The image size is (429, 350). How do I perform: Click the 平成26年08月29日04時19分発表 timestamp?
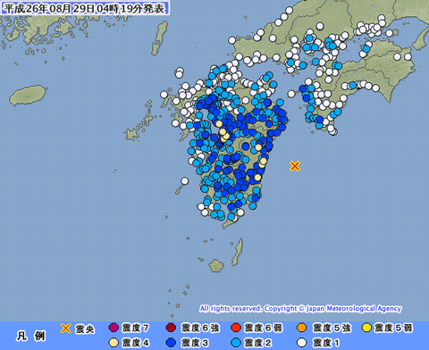click(85, 8)
